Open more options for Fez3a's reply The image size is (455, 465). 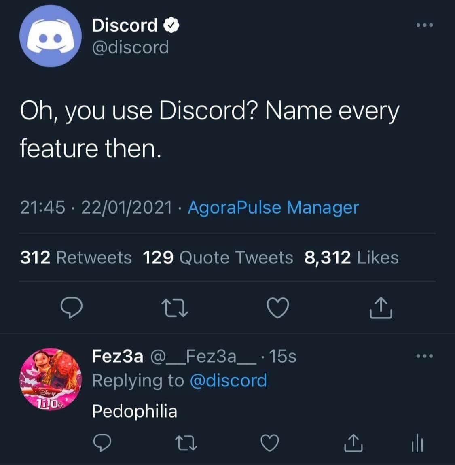(425, 357)
